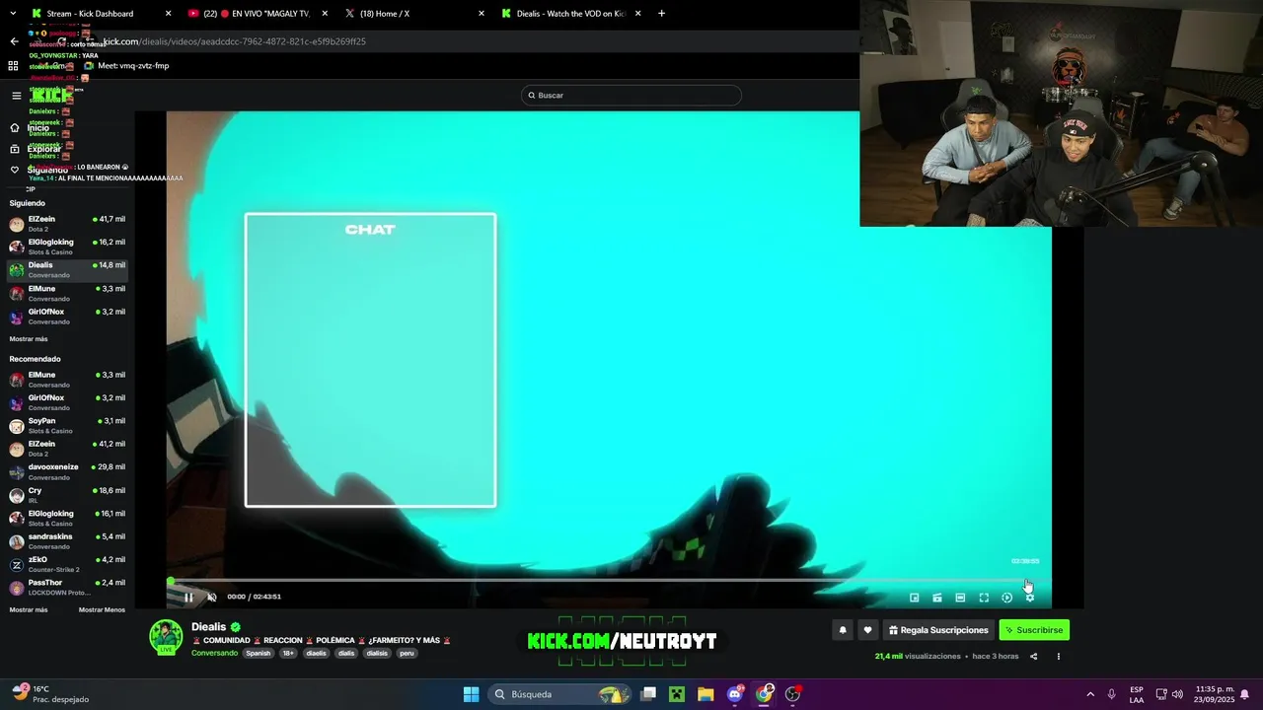Open Task View in taskbar
This screenshot has height=710, width=1263.
(x=648, y=694)
